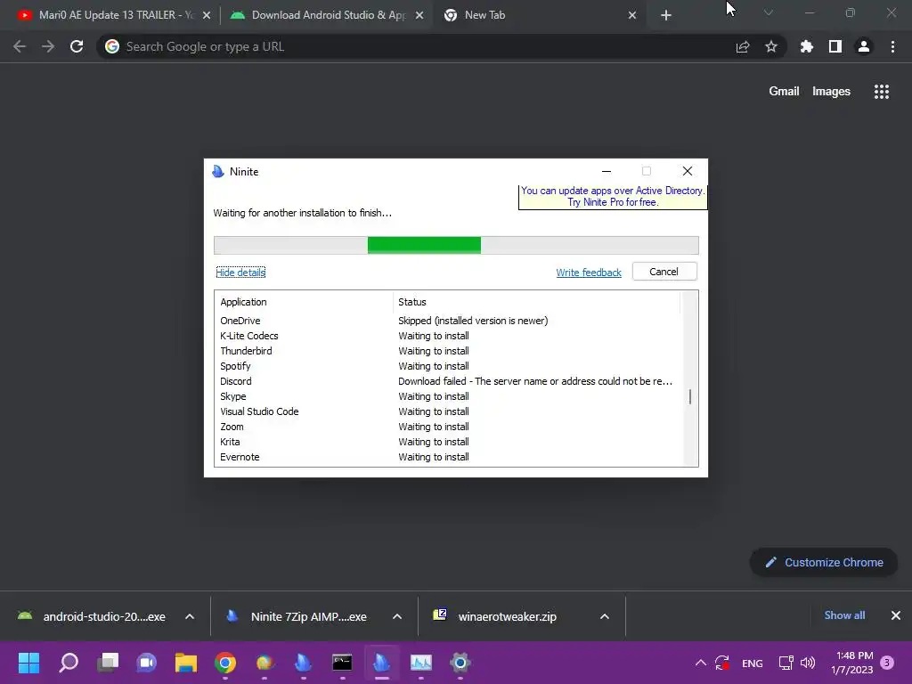Open taskbar Search

pyautogui.click(x=69, y=663)
